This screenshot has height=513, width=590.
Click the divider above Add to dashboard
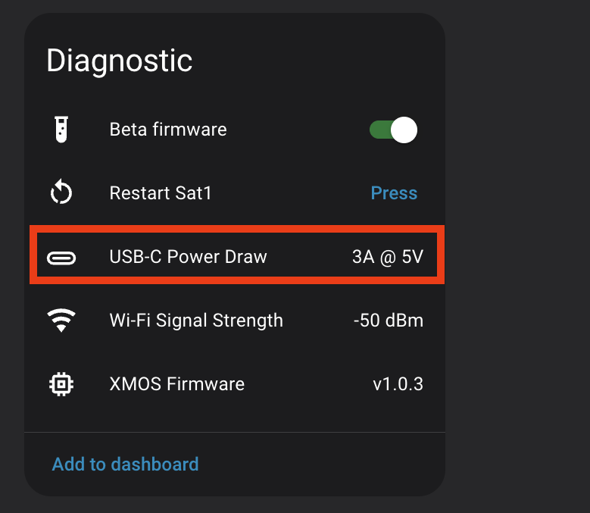(x=235, y=432)
